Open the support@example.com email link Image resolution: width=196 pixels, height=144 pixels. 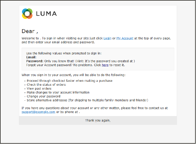pyautogui.click(x=38, y=112)
